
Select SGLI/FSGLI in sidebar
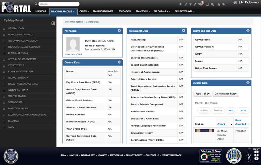click(x=13, y=121)
